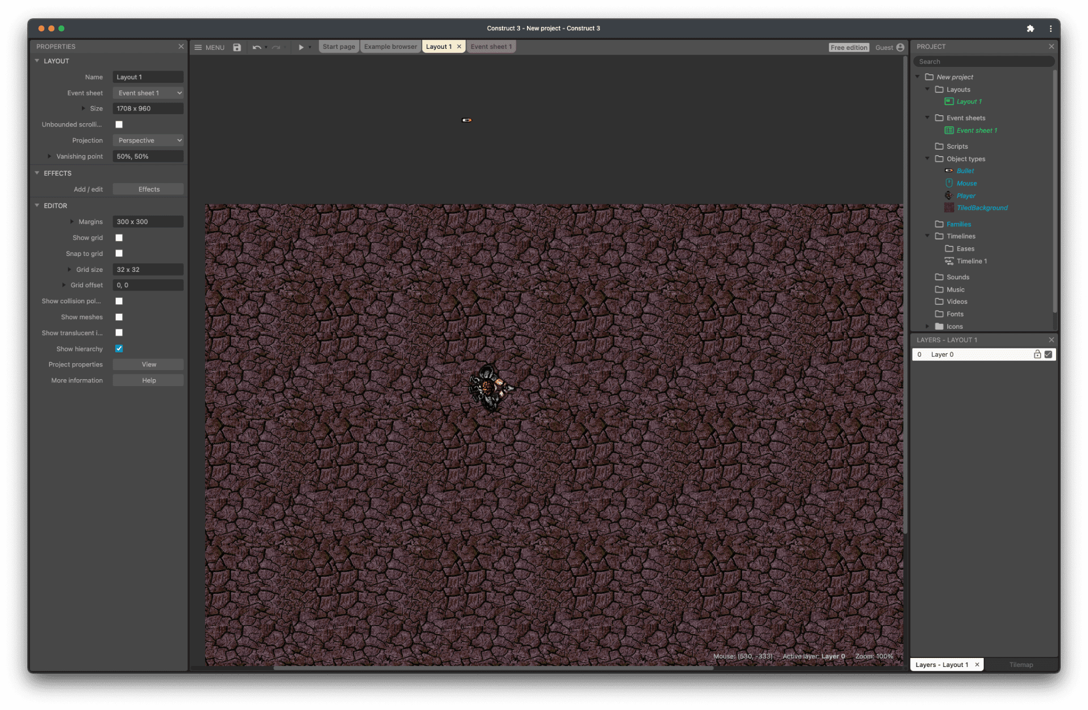Viewport: 1088px width, 710px height.
Task: Expand the Vanishing point property
Action: tap(50, 156)
